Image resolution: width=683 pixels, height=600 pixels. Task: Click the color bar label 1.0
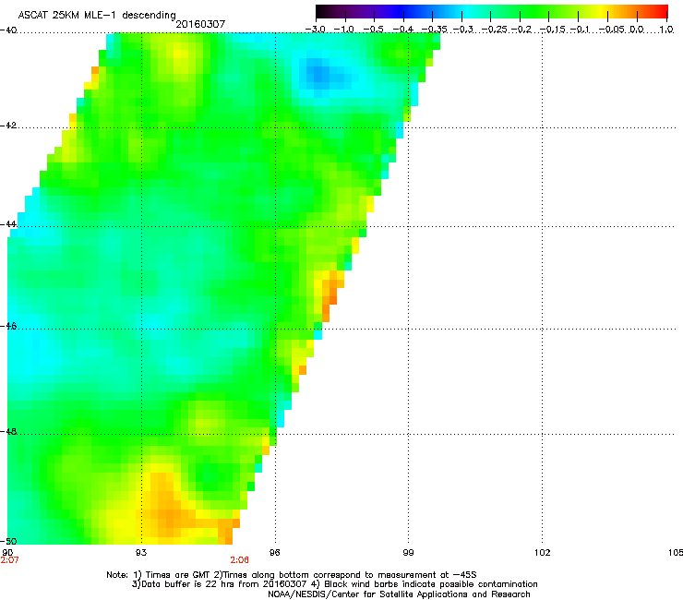tap(666, 30)
